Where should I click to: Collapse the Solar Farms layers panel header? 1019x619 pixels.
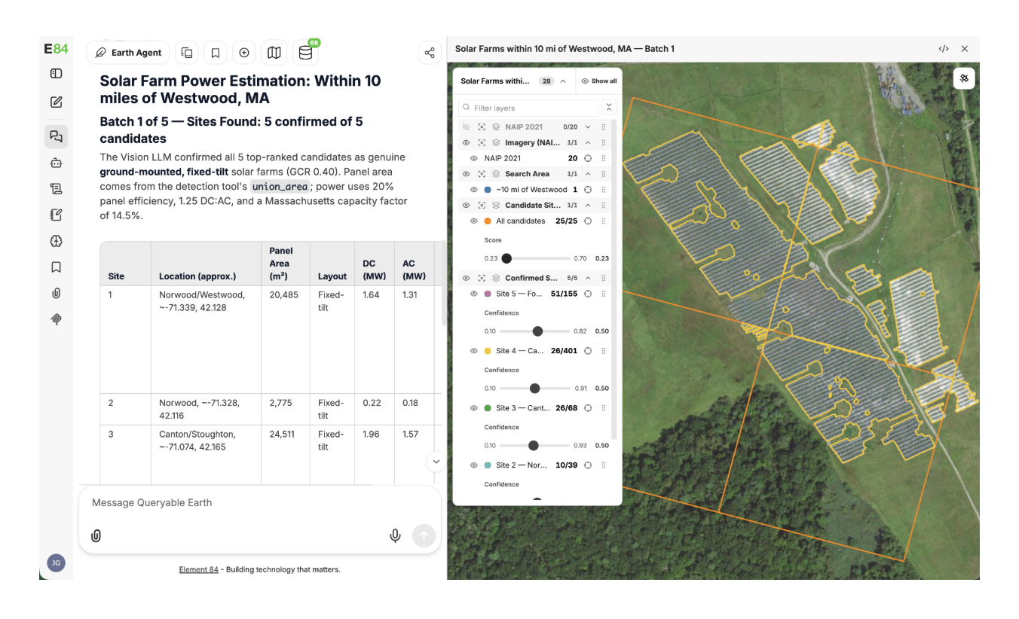563,81
